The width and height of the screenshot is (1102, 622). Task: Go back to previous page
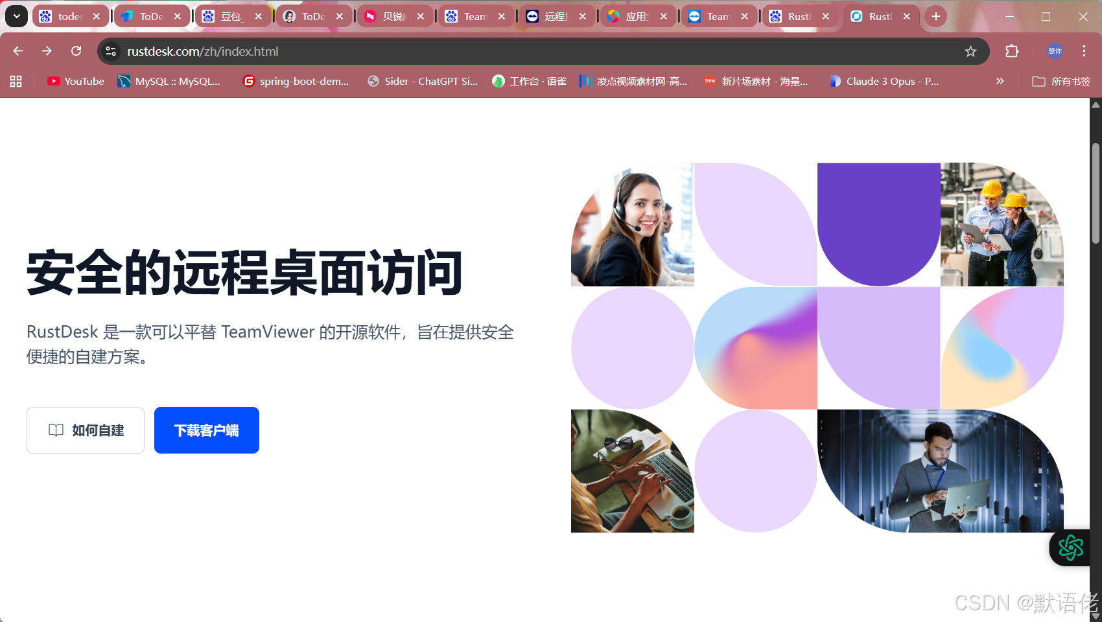pos(18,51)
